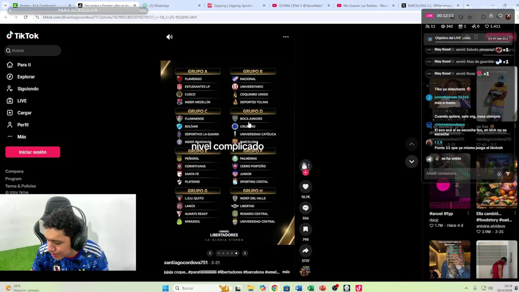Open the Cargar upload page
519x292 pixels.
24,113
